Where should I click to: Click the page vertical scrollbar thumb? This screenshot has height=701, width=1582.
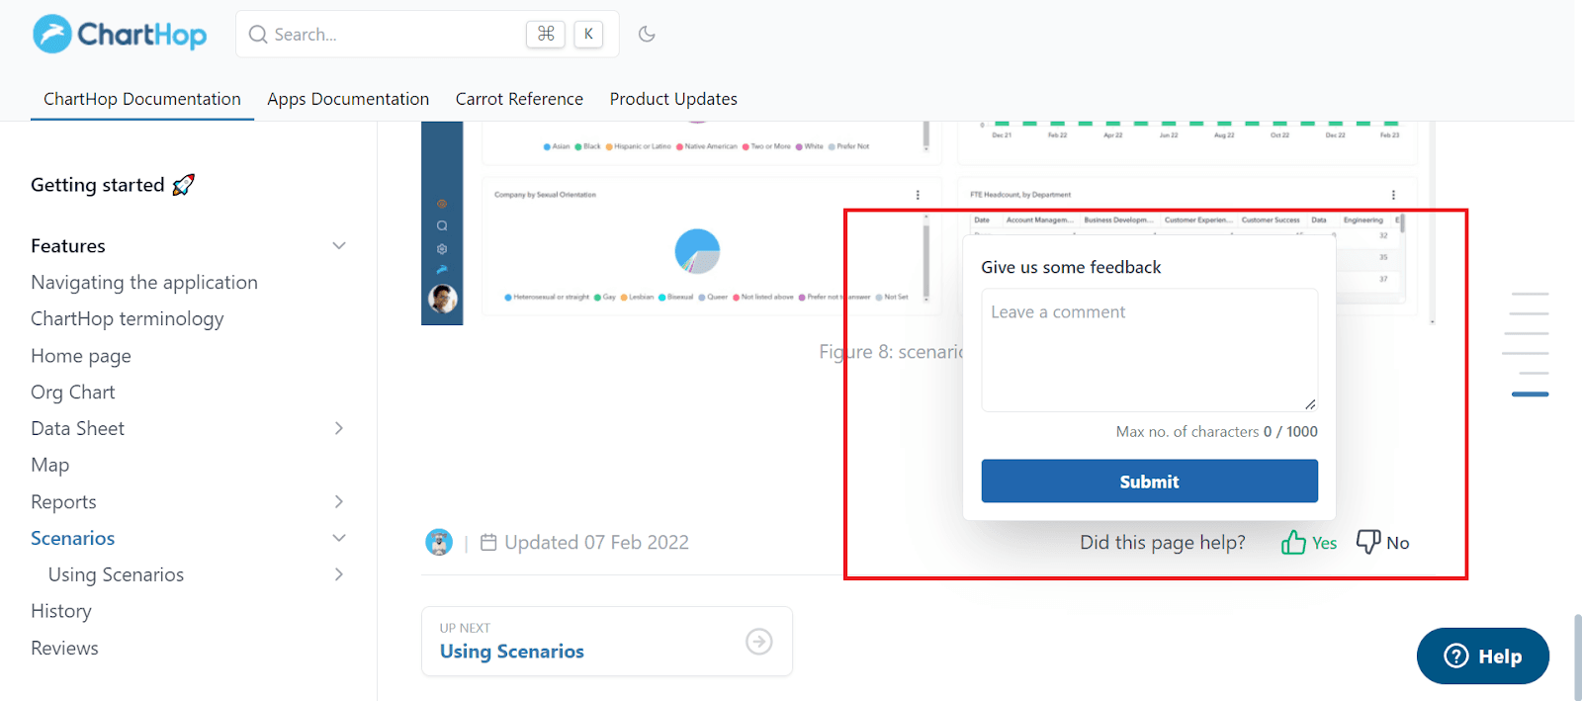click(1577, 657)
